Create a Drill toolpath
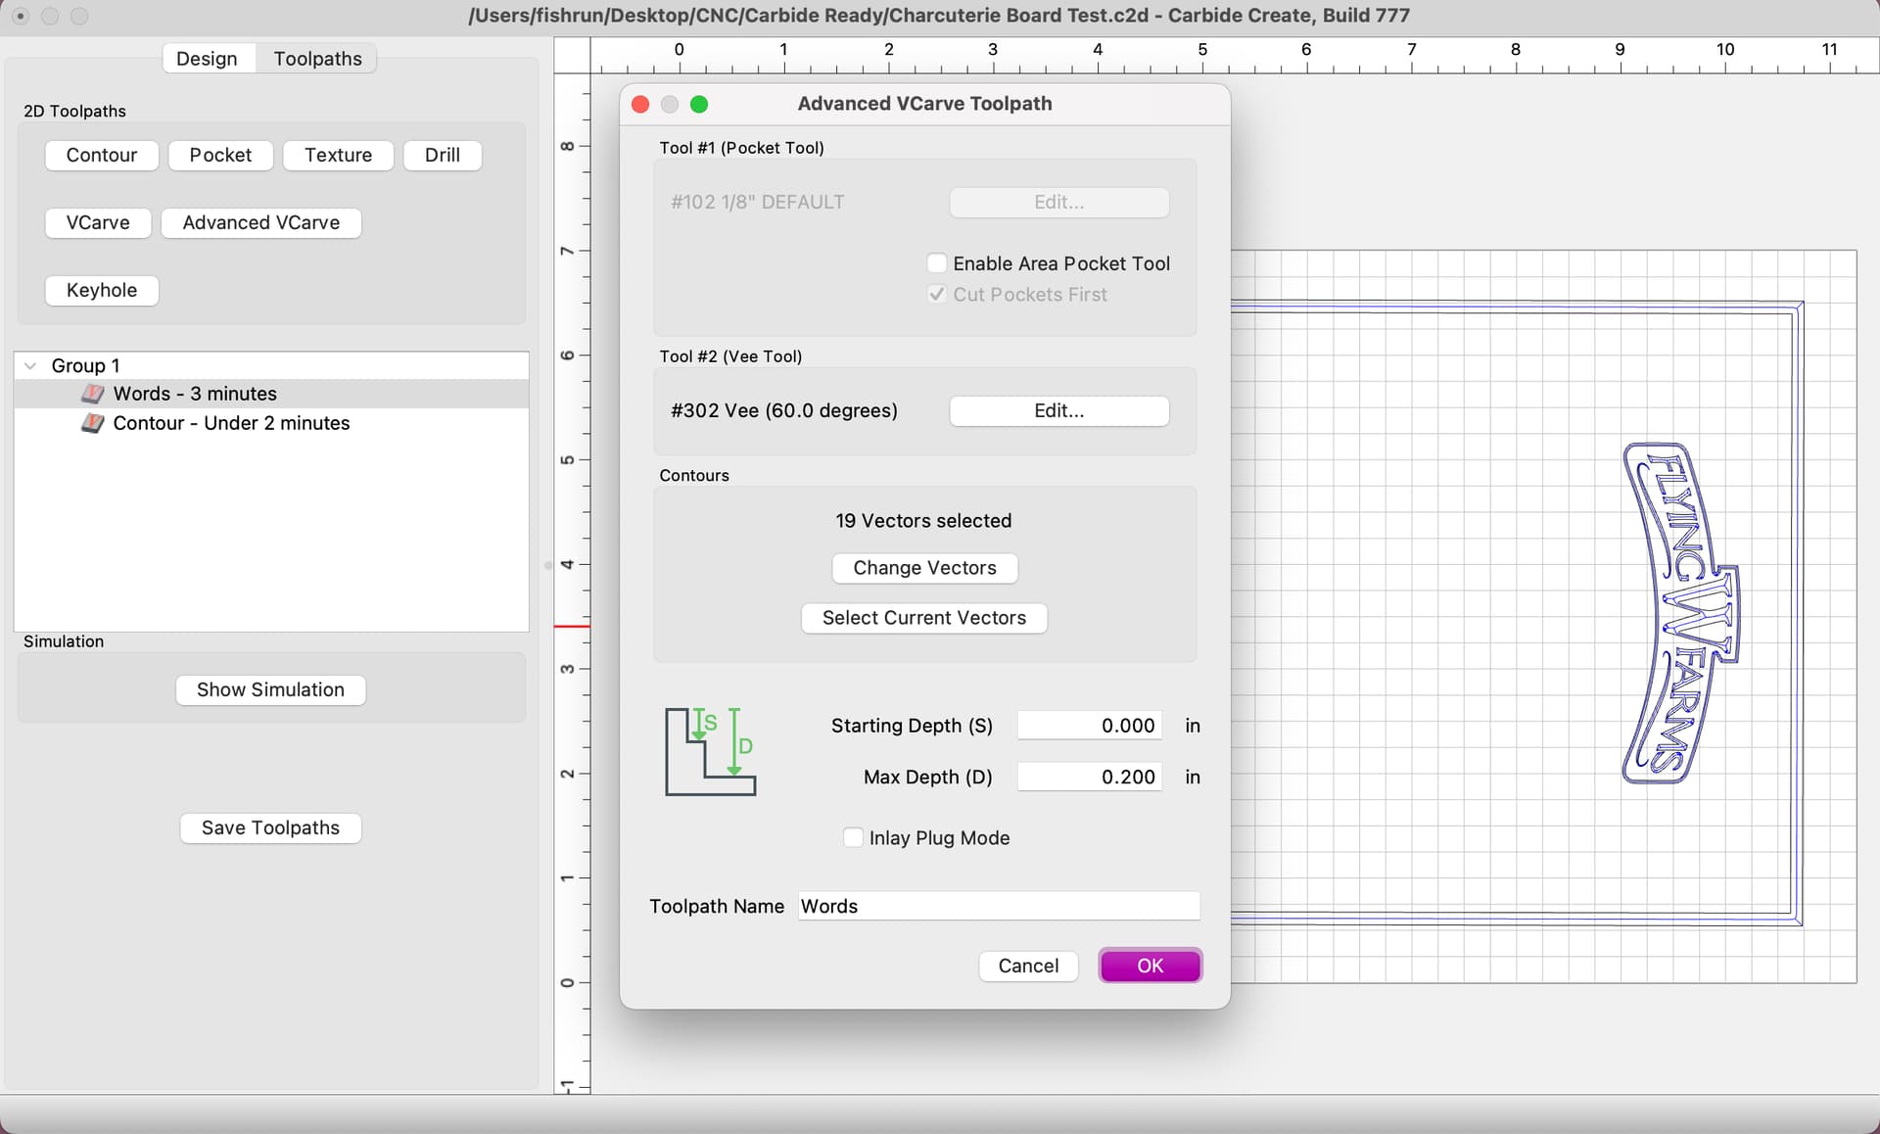 [443, 155]
